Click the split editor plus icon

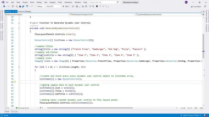[x=203, y=15]
